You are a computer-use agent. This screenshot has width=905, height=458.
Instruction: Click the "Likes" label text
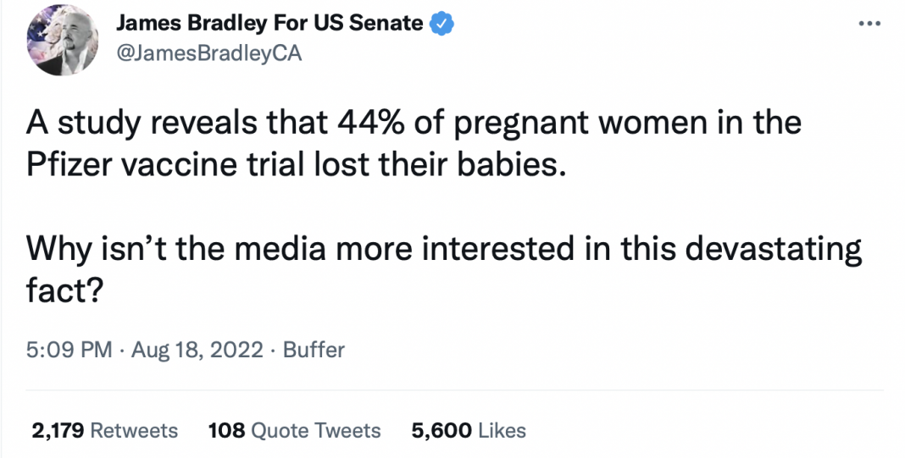502,430
